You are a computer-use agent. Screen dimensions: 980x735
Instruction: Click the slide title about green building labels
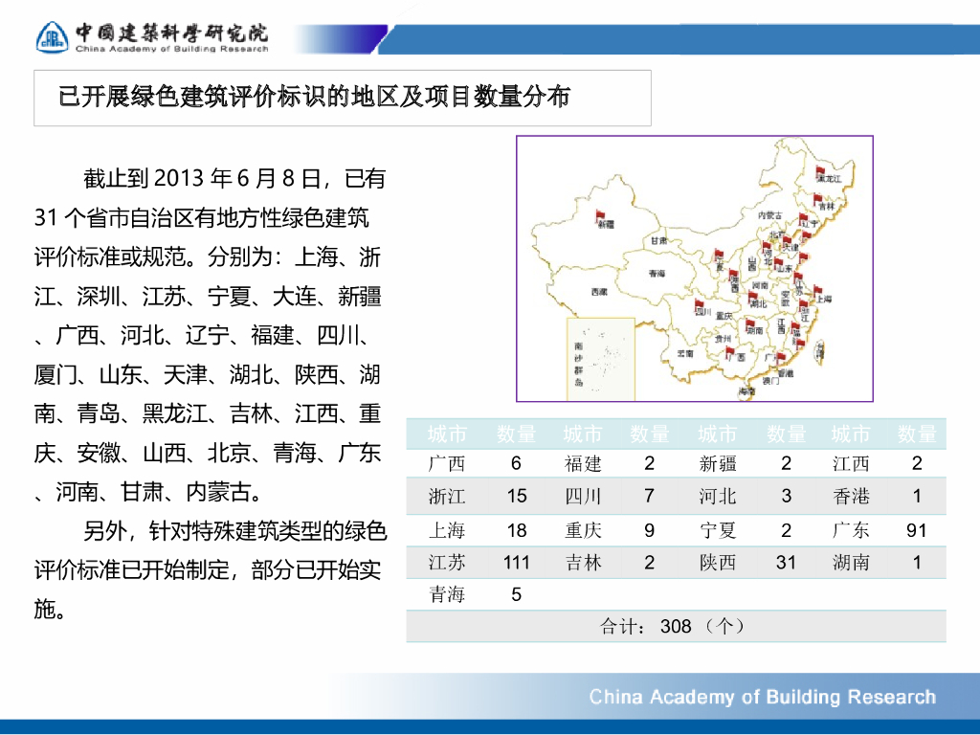(316, 97)
